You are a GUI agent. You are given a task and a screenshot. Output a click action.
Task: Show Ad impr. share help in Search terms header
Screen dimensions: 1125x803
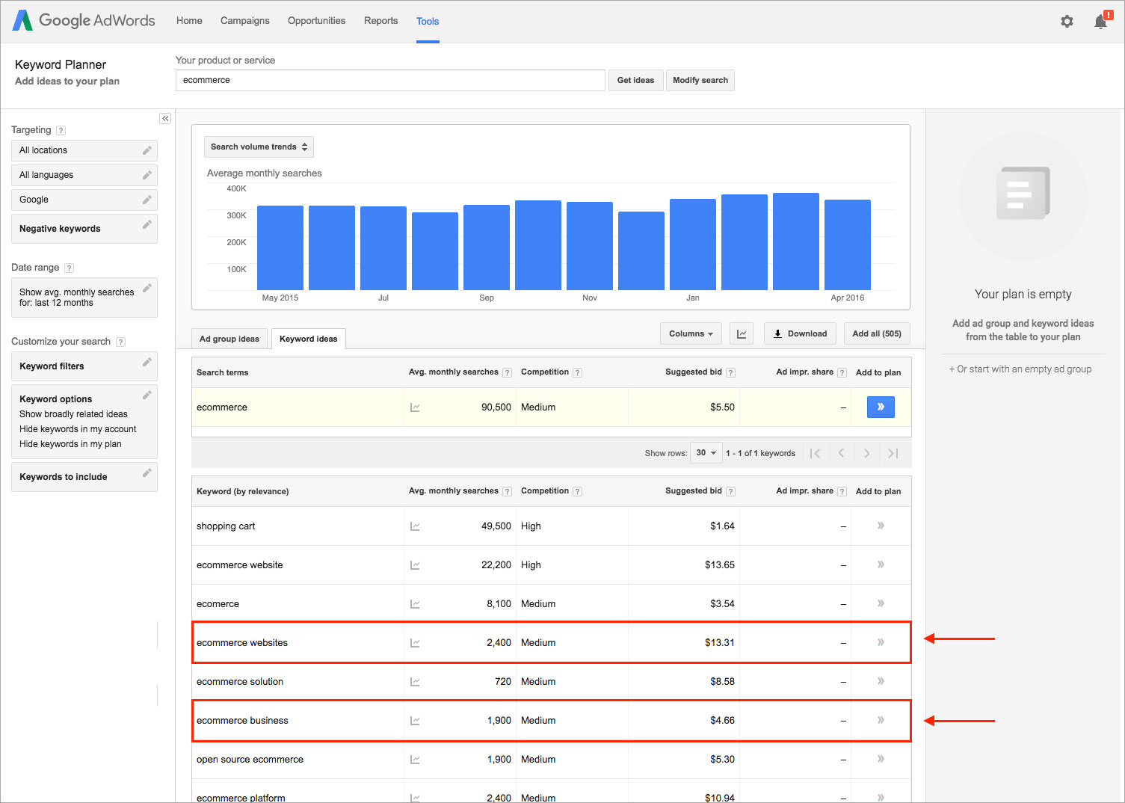click(x=842, y=372)
